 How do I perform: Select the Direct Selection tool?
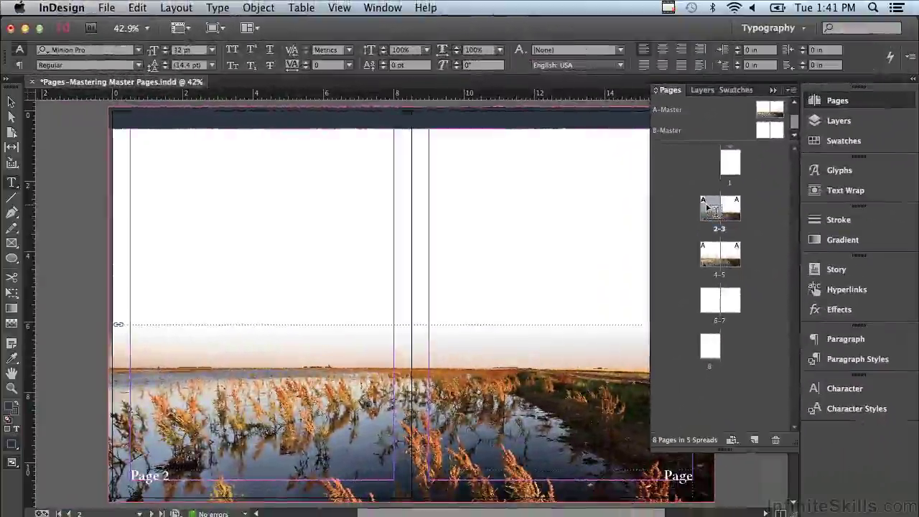click(11, 117)
